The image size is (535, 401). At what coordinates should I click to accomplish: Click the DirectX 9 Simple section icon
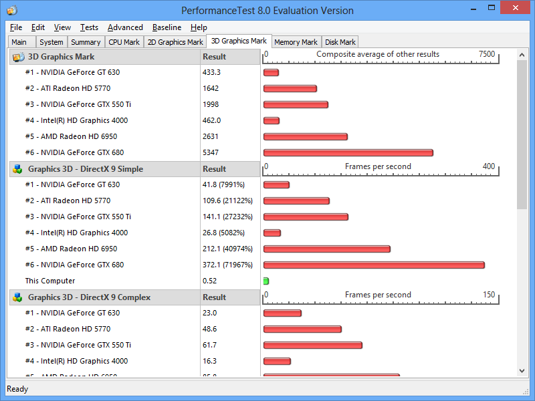click(x=17, y=169)
